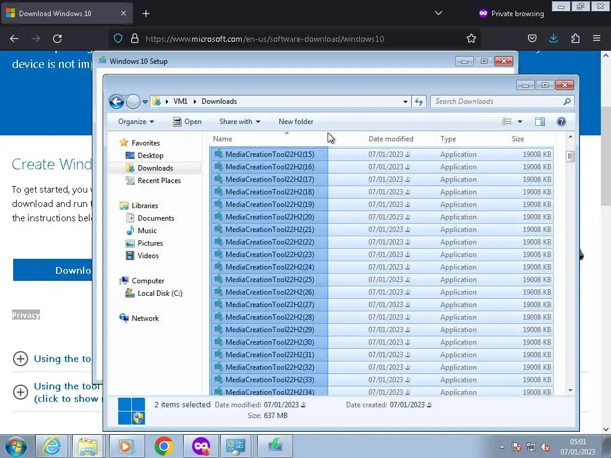Reload the Microsoft page in Firefox
The height and width of the screenshot is (458, 611).
(57, 39)
